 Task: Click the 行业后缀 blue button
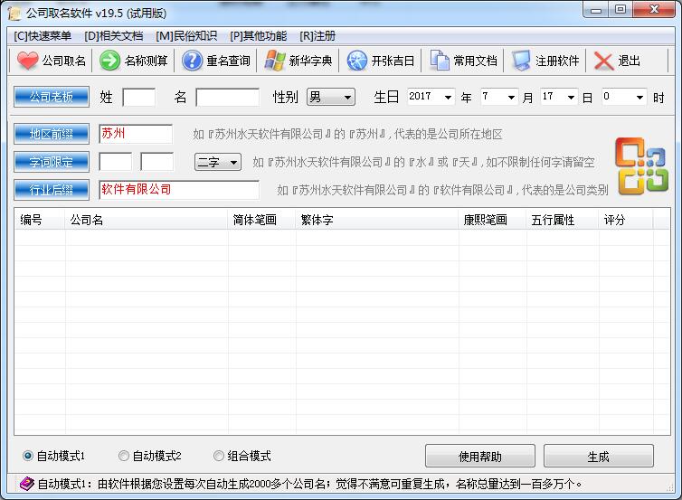point(52,190)
